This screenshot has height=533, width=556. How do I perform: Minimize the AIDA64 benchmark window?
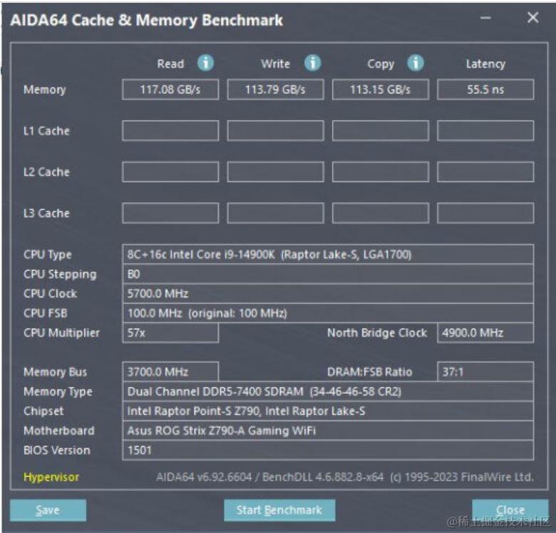(x=485, y=18)
